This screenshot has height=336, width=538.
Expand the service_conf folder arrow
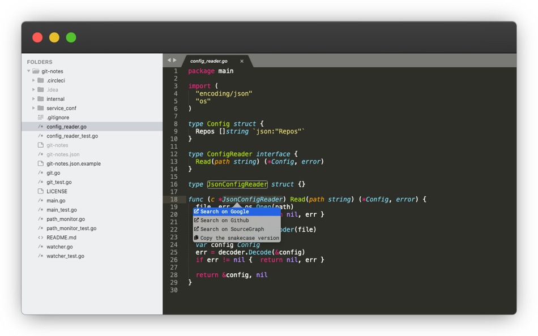click(33, 108)
